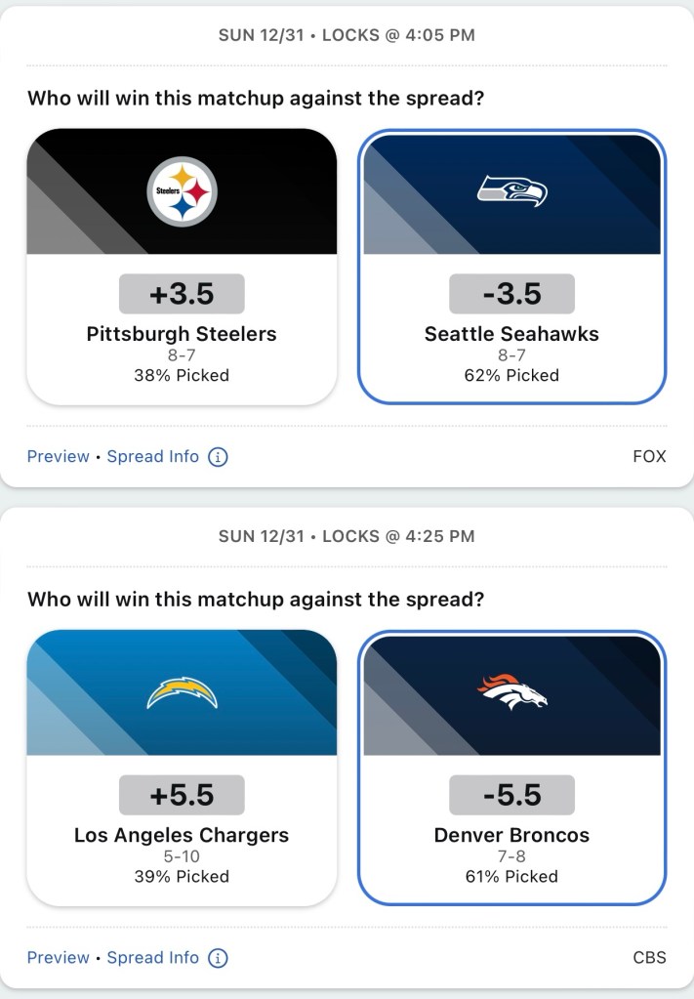Click the 39% Picked text for Chargers
This screenshot has height=999, width=694.
pyautogui.click(x=182, y=876)
